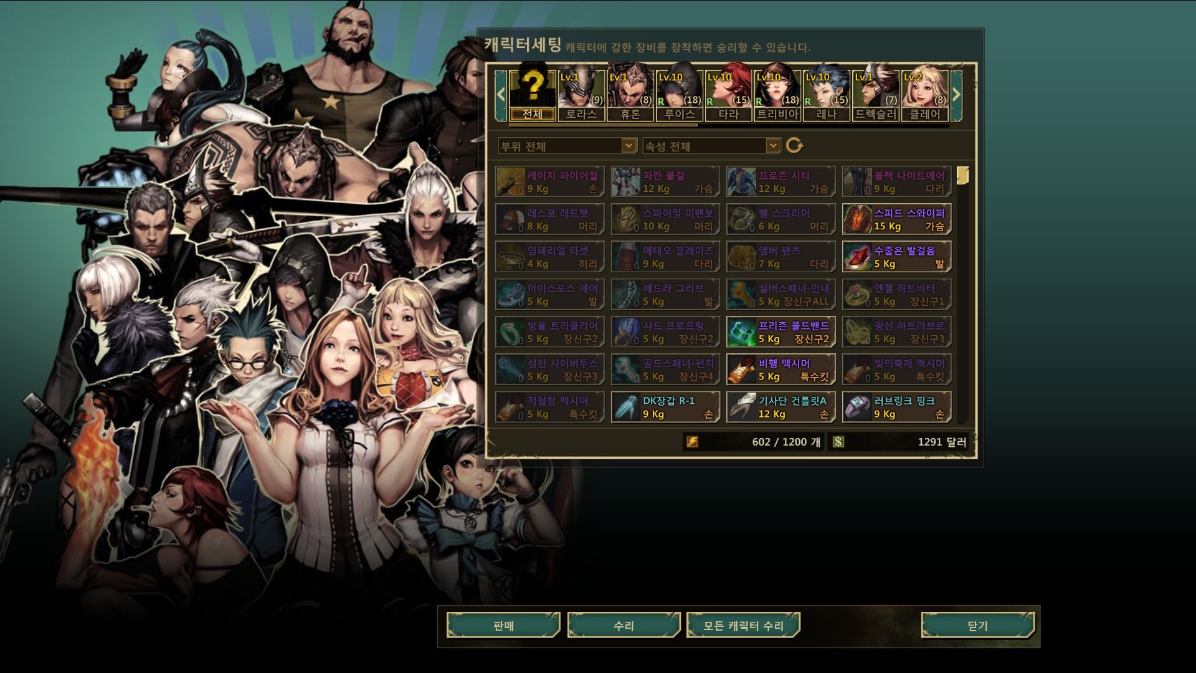Show previous characters with left arrow
The width and height of the screenshot is (1196, 673).
pos(501,95)
